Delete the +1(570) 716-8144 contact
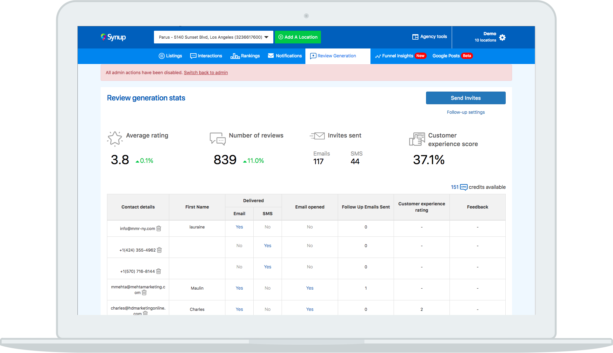Image resolution: width=613 pixels, height=353 pixels. pos(159,271)
